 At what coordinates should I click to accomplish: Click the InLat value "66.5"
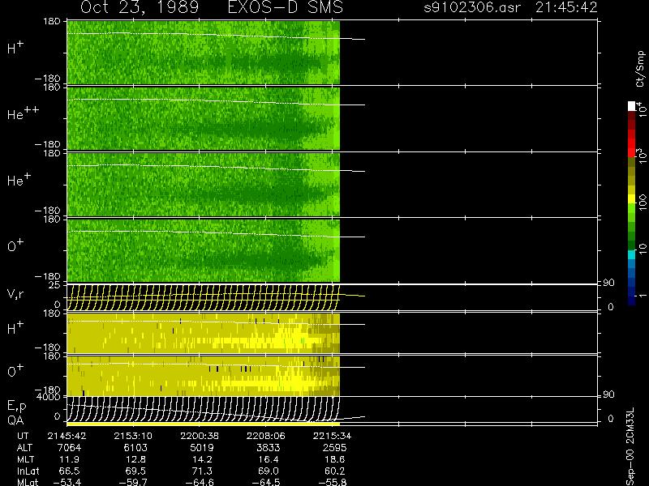point(70,471)
